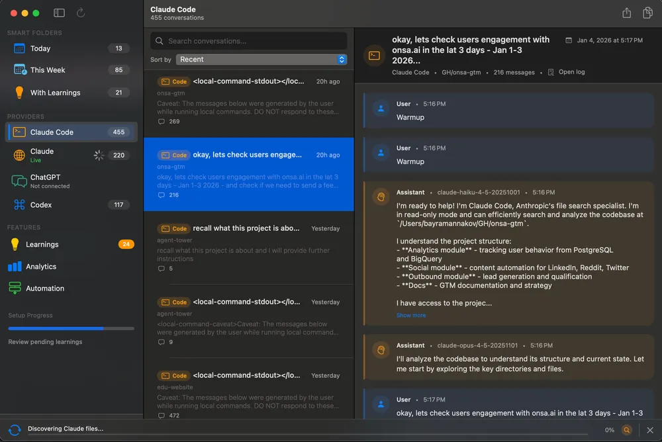Click the 5:17 PM user avatar icon

(x=381, y=404)
